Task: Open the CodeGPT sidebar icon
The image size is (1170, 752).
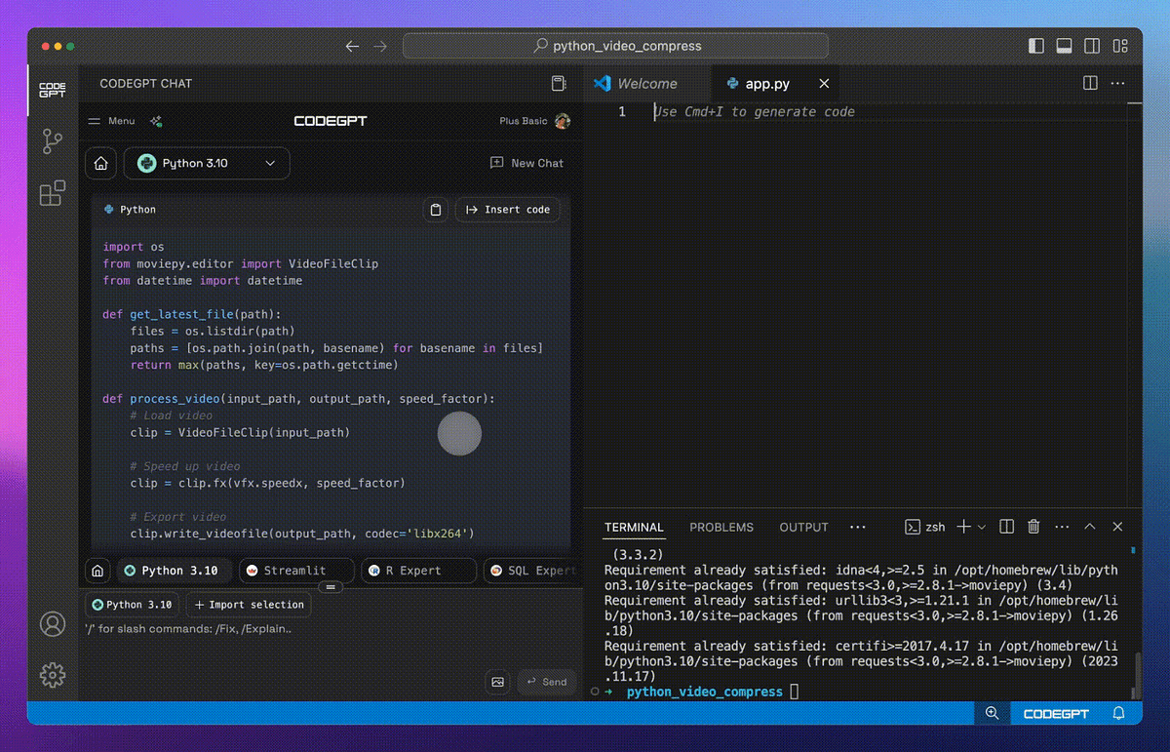Action: point(53,90)
